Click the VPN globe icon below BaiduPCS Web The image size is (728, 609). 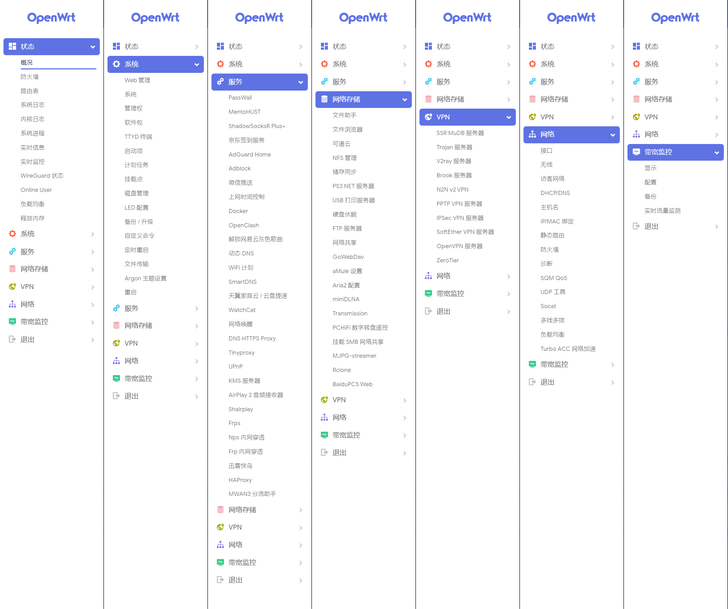pyautogui.click(x=324, y=400)
